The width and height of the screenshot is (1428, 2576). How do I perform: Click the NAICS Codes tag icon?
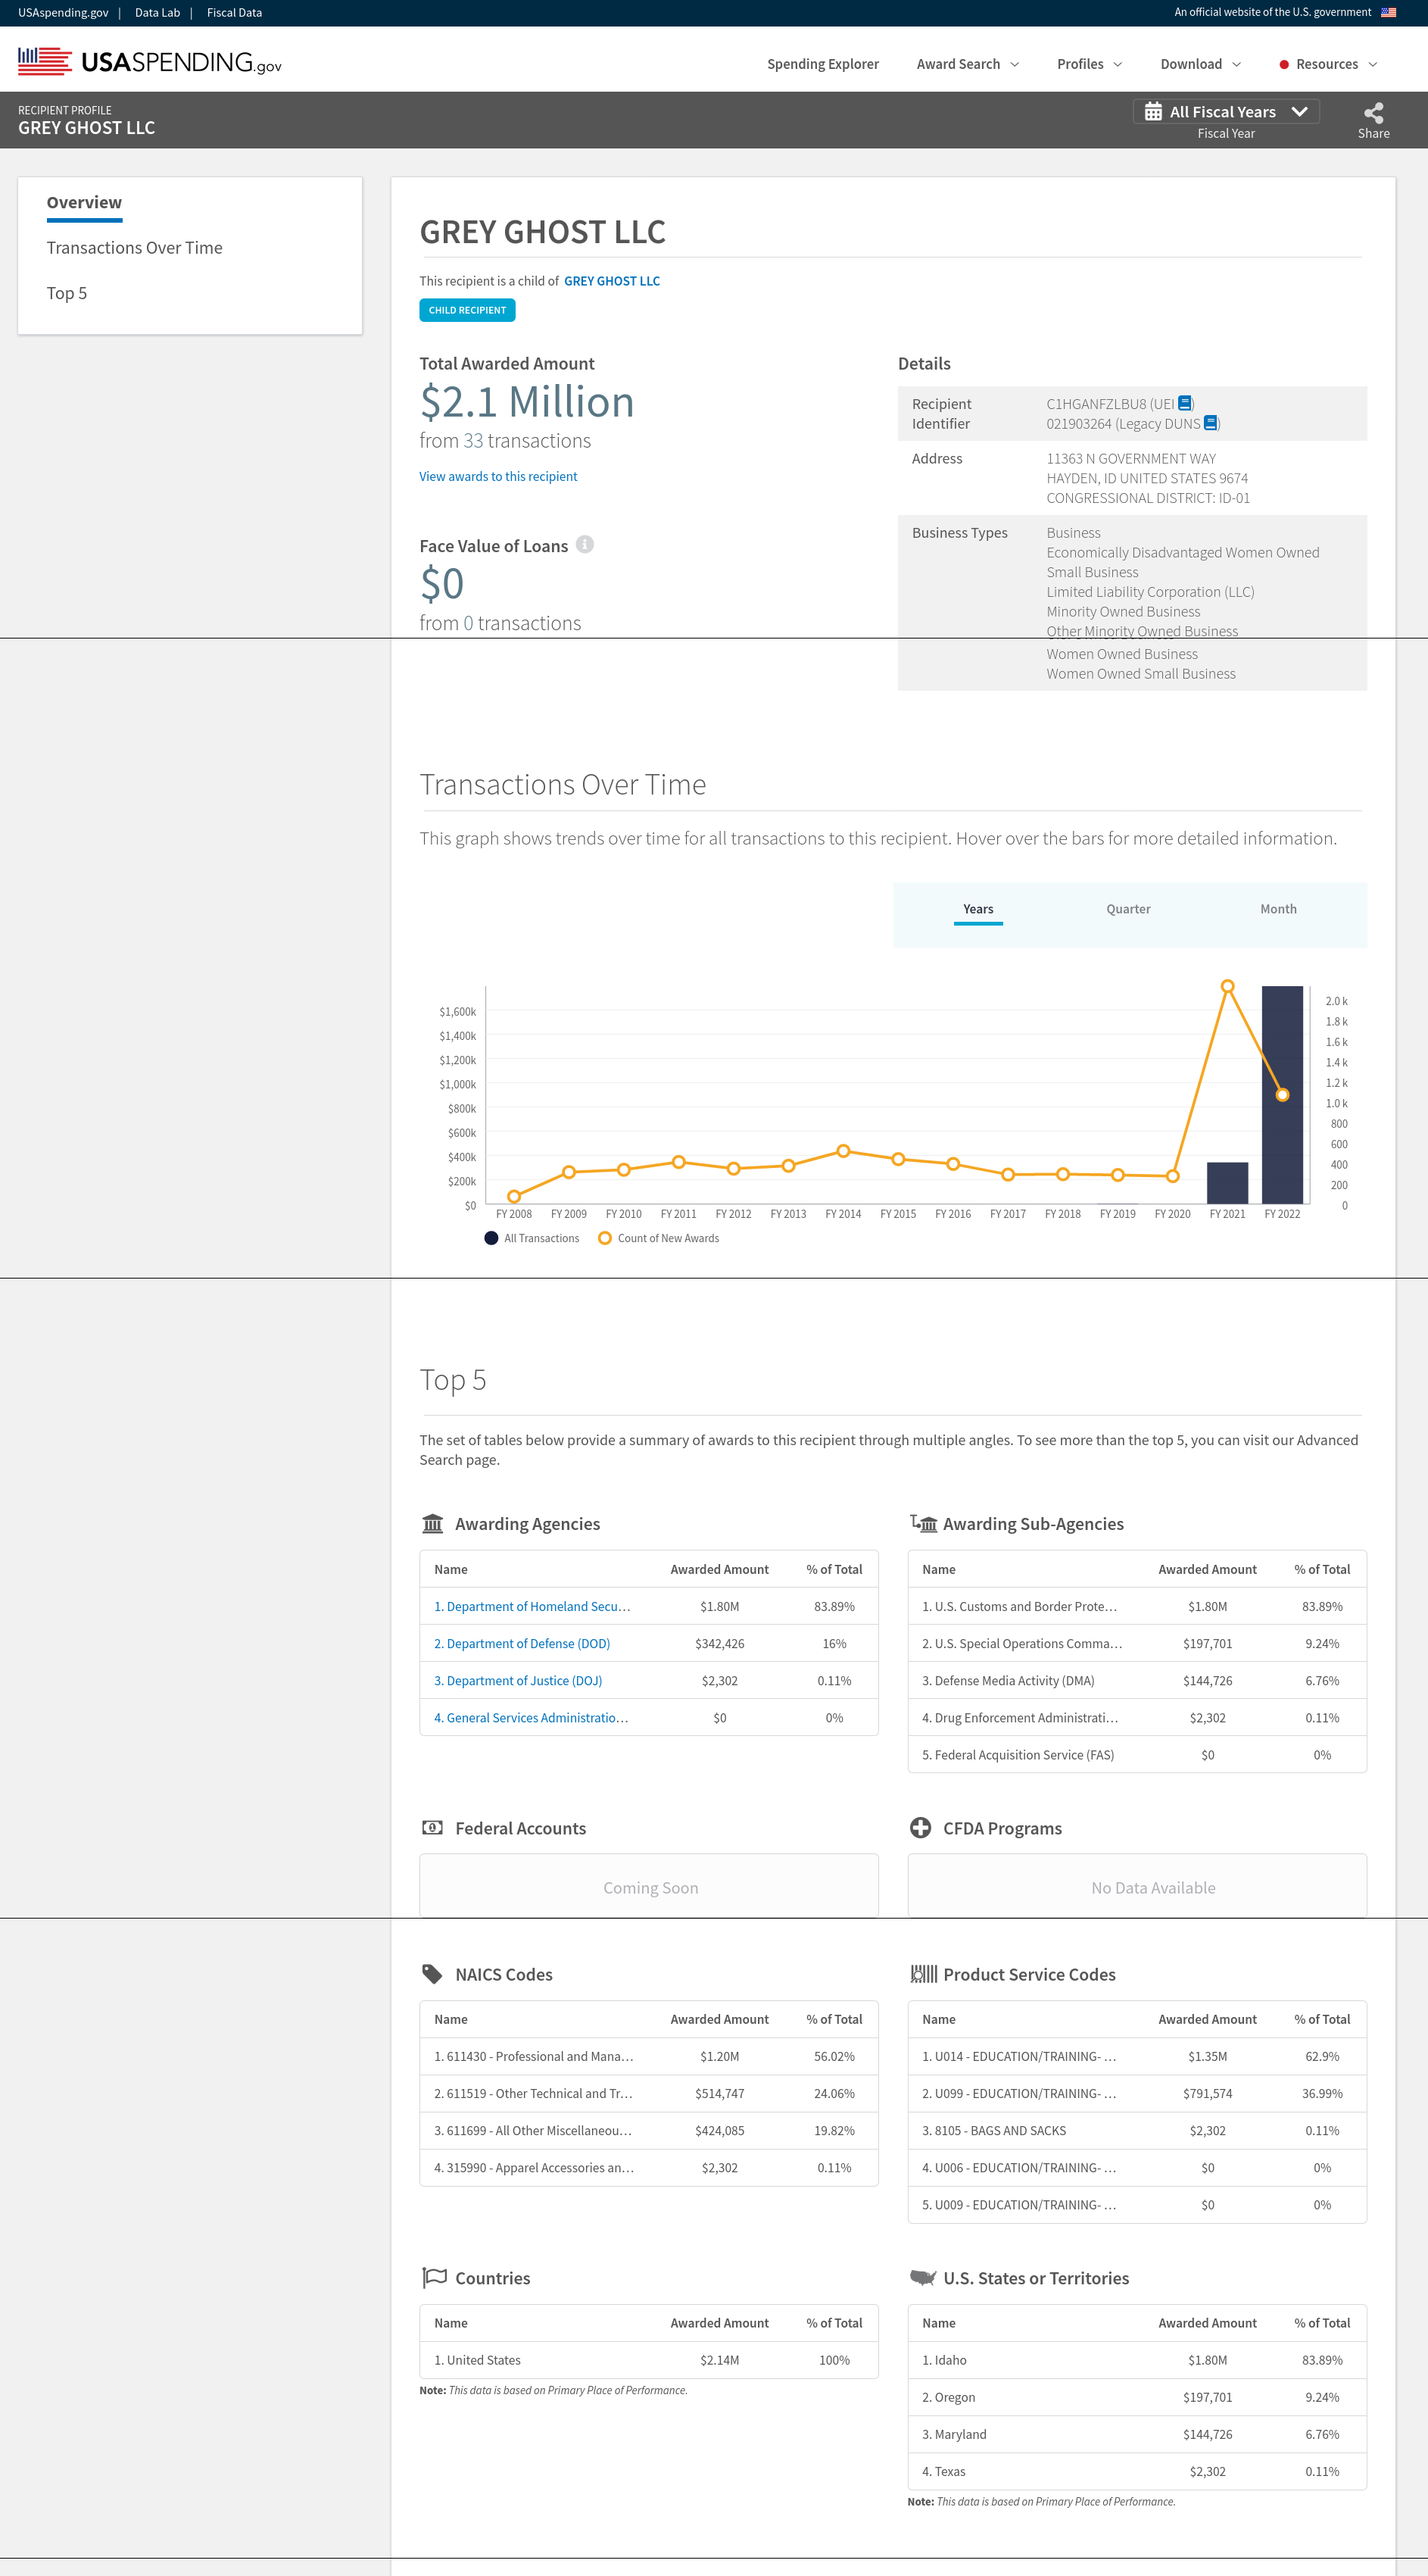432,1973
